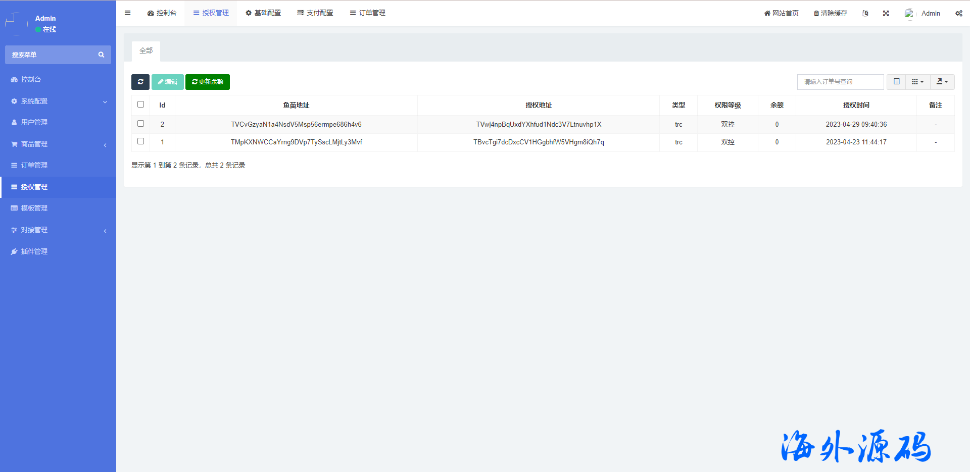The height and width of the screenshot is (472, 970).
Task: Click the Admin avatar in header
Action: coord(909,14)
